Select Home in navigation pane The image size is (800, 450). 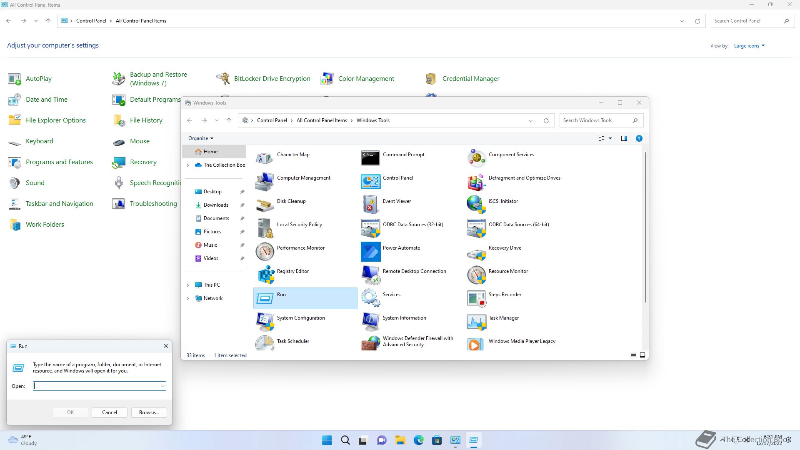tap(214, 152)
